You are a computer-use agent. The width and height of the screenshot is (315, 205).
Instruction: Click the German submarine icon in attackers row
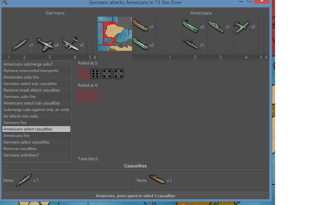(20, 45)
